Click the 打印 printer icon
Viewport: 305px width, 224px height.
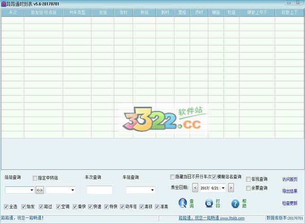pyautogui.click(x=209, y=203)
